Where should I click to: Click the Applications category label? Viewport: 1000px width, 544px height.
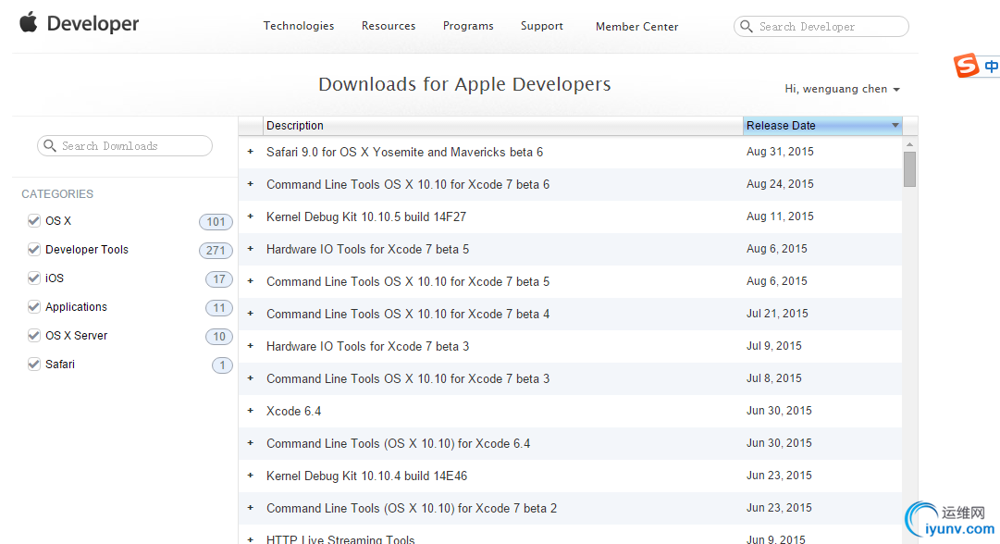coord(76,307)
